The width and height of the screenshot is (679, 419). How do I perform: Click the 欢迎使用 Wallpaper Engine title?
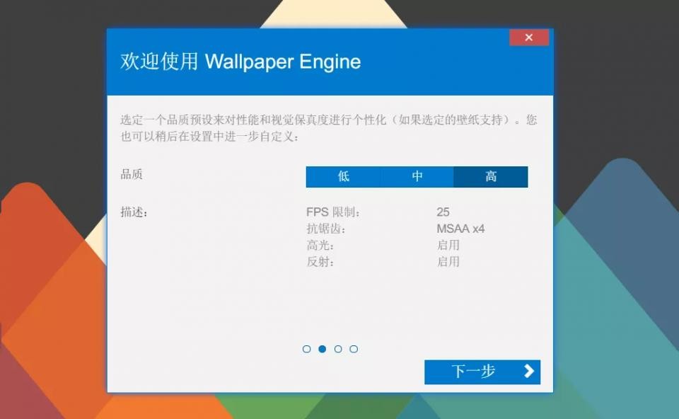point(240,62)
